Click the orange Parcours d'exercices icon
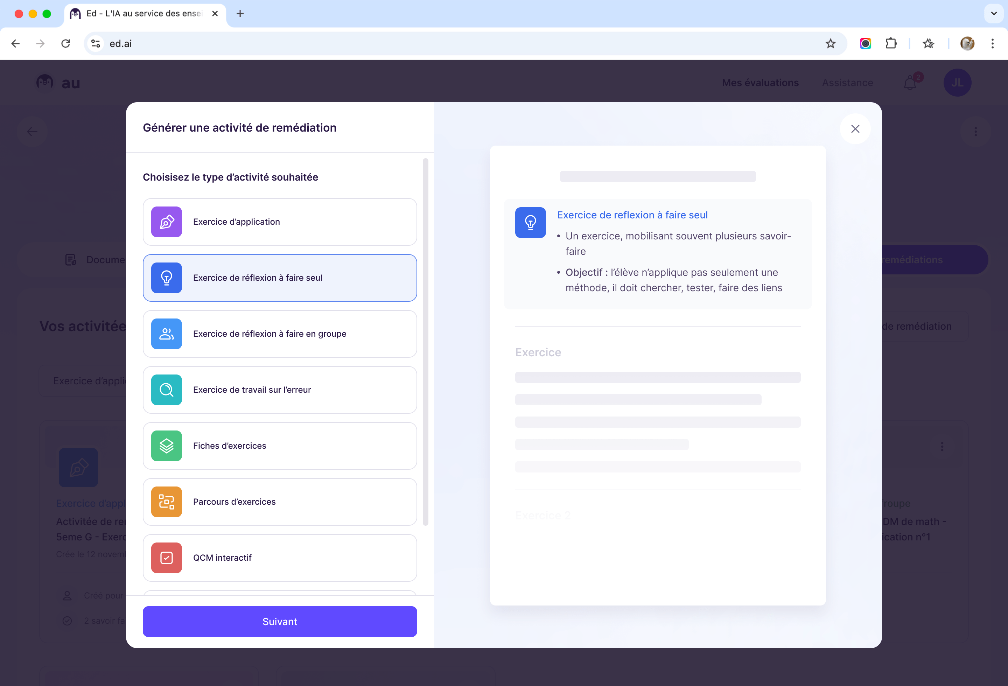The height and width of the screenshot is (686, 1008). point(166,502)
